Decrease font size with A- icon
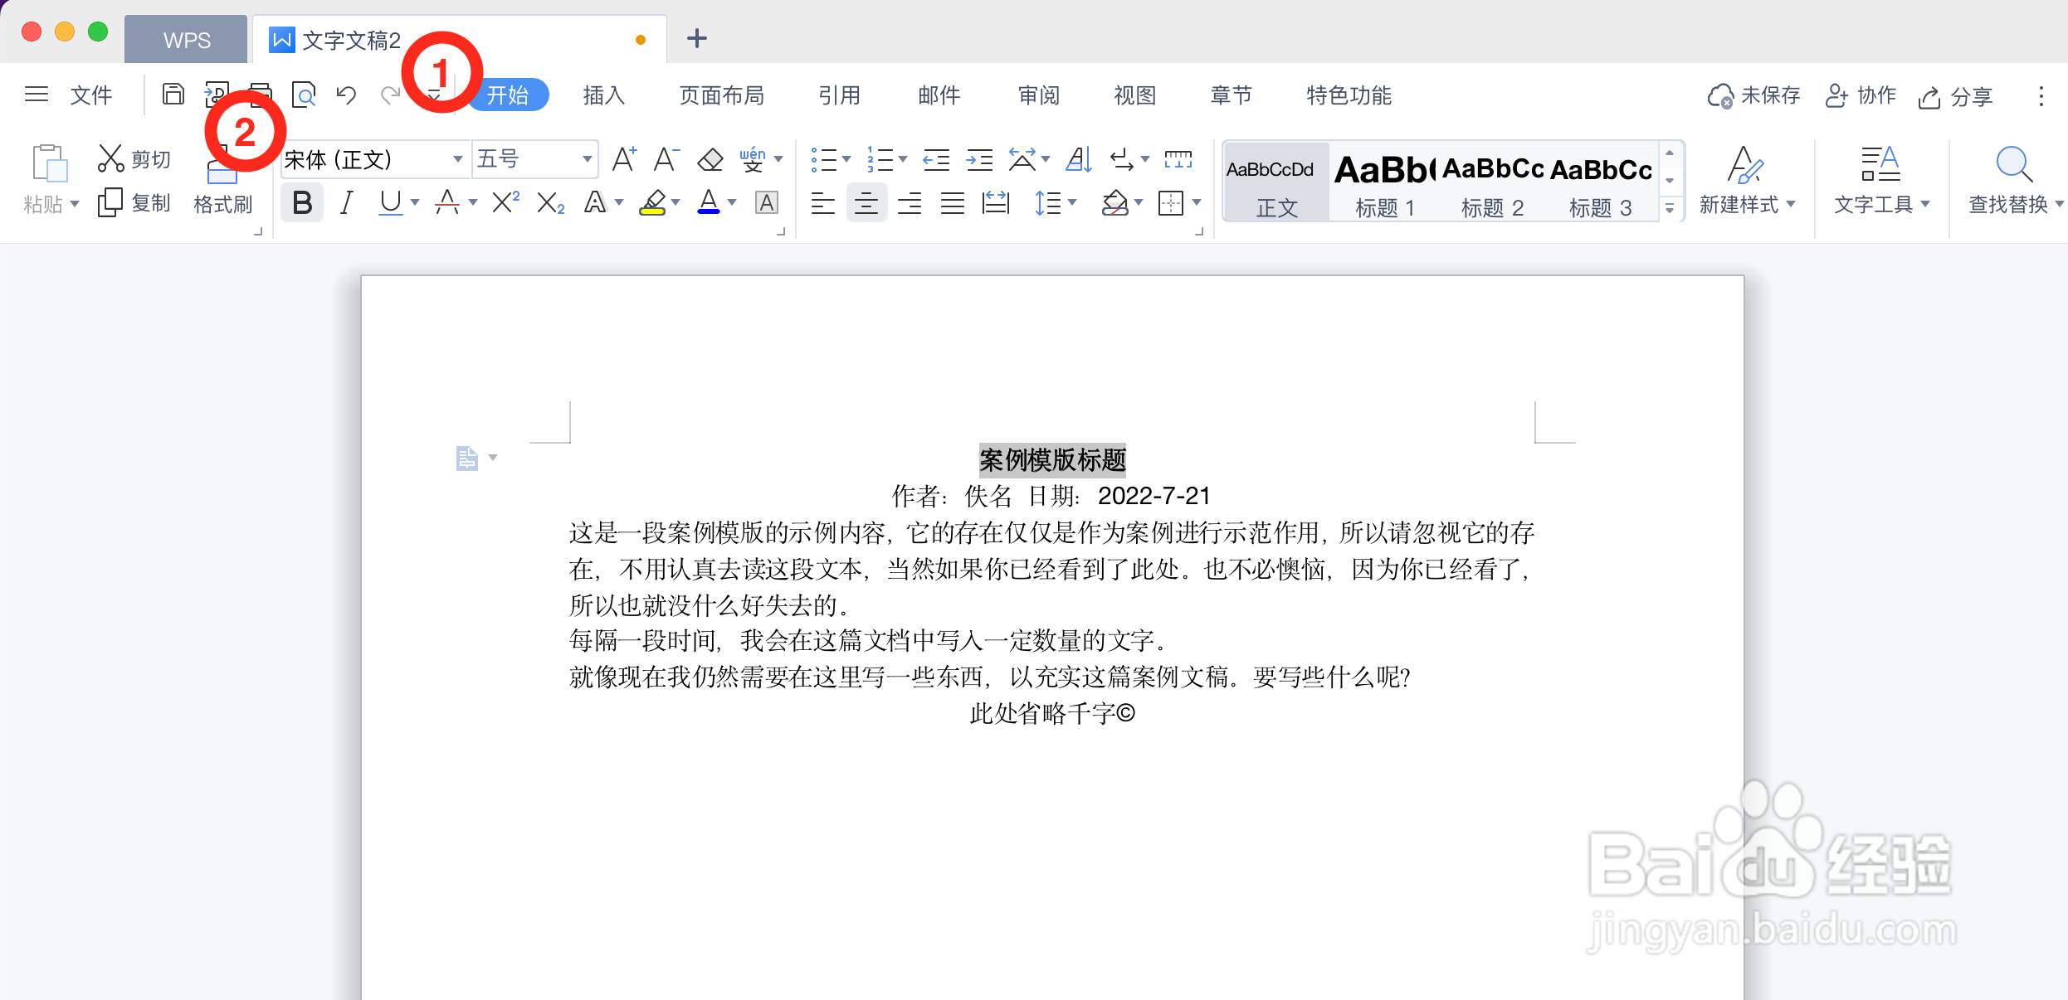The height and width of the screenshot is (1000, 2068). coord(666,158)
